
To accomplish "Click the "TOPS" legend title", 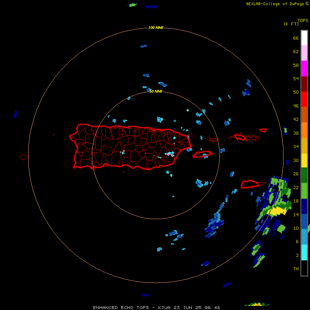I will (303, 20).
